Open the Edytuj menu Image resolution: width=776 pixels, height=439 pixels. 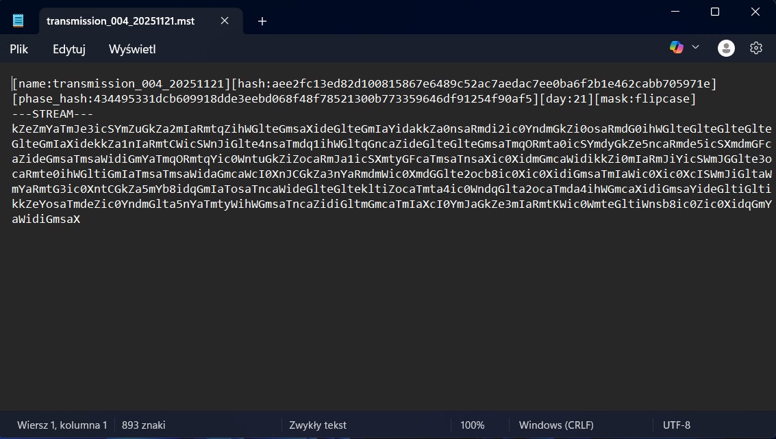pos(68,49)
